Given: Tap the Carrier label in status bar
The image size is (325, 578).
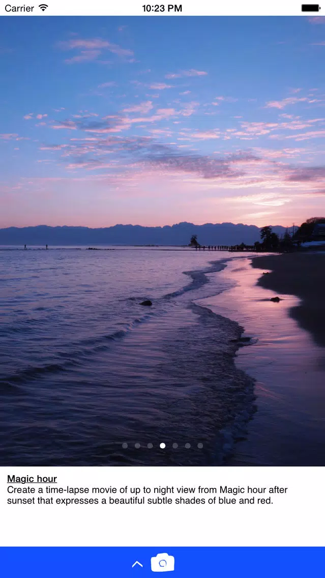Looking at the screenshot, I should point(19,8).
